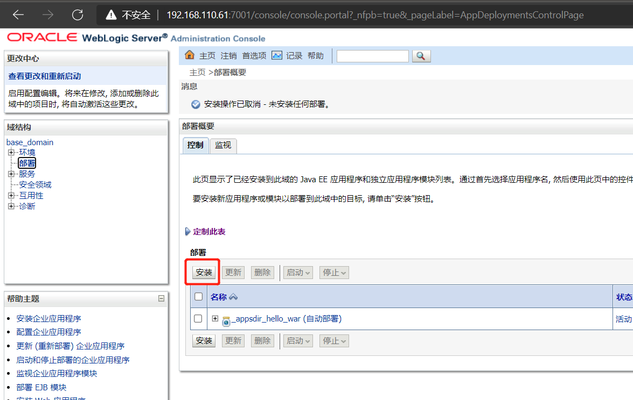Expand the 互用性 tree node
The image size is (633, 400).
[11, 195]
